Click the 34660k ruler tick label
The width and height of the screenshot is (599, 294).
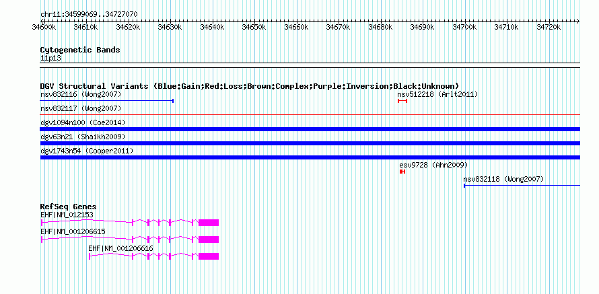(297, 27)
